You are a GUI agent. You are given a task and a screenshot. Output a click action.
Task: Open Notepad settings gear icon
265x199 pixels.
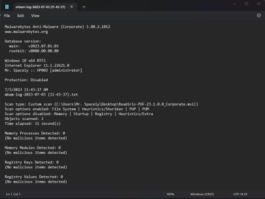tap(259, 15)
